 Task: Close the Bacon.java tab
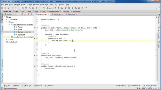[x=76, y=14]
